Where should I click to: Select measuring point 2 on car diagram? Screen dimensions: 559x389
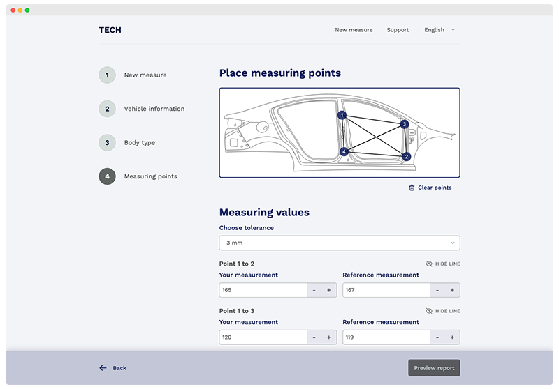click(x=407, y=156)
